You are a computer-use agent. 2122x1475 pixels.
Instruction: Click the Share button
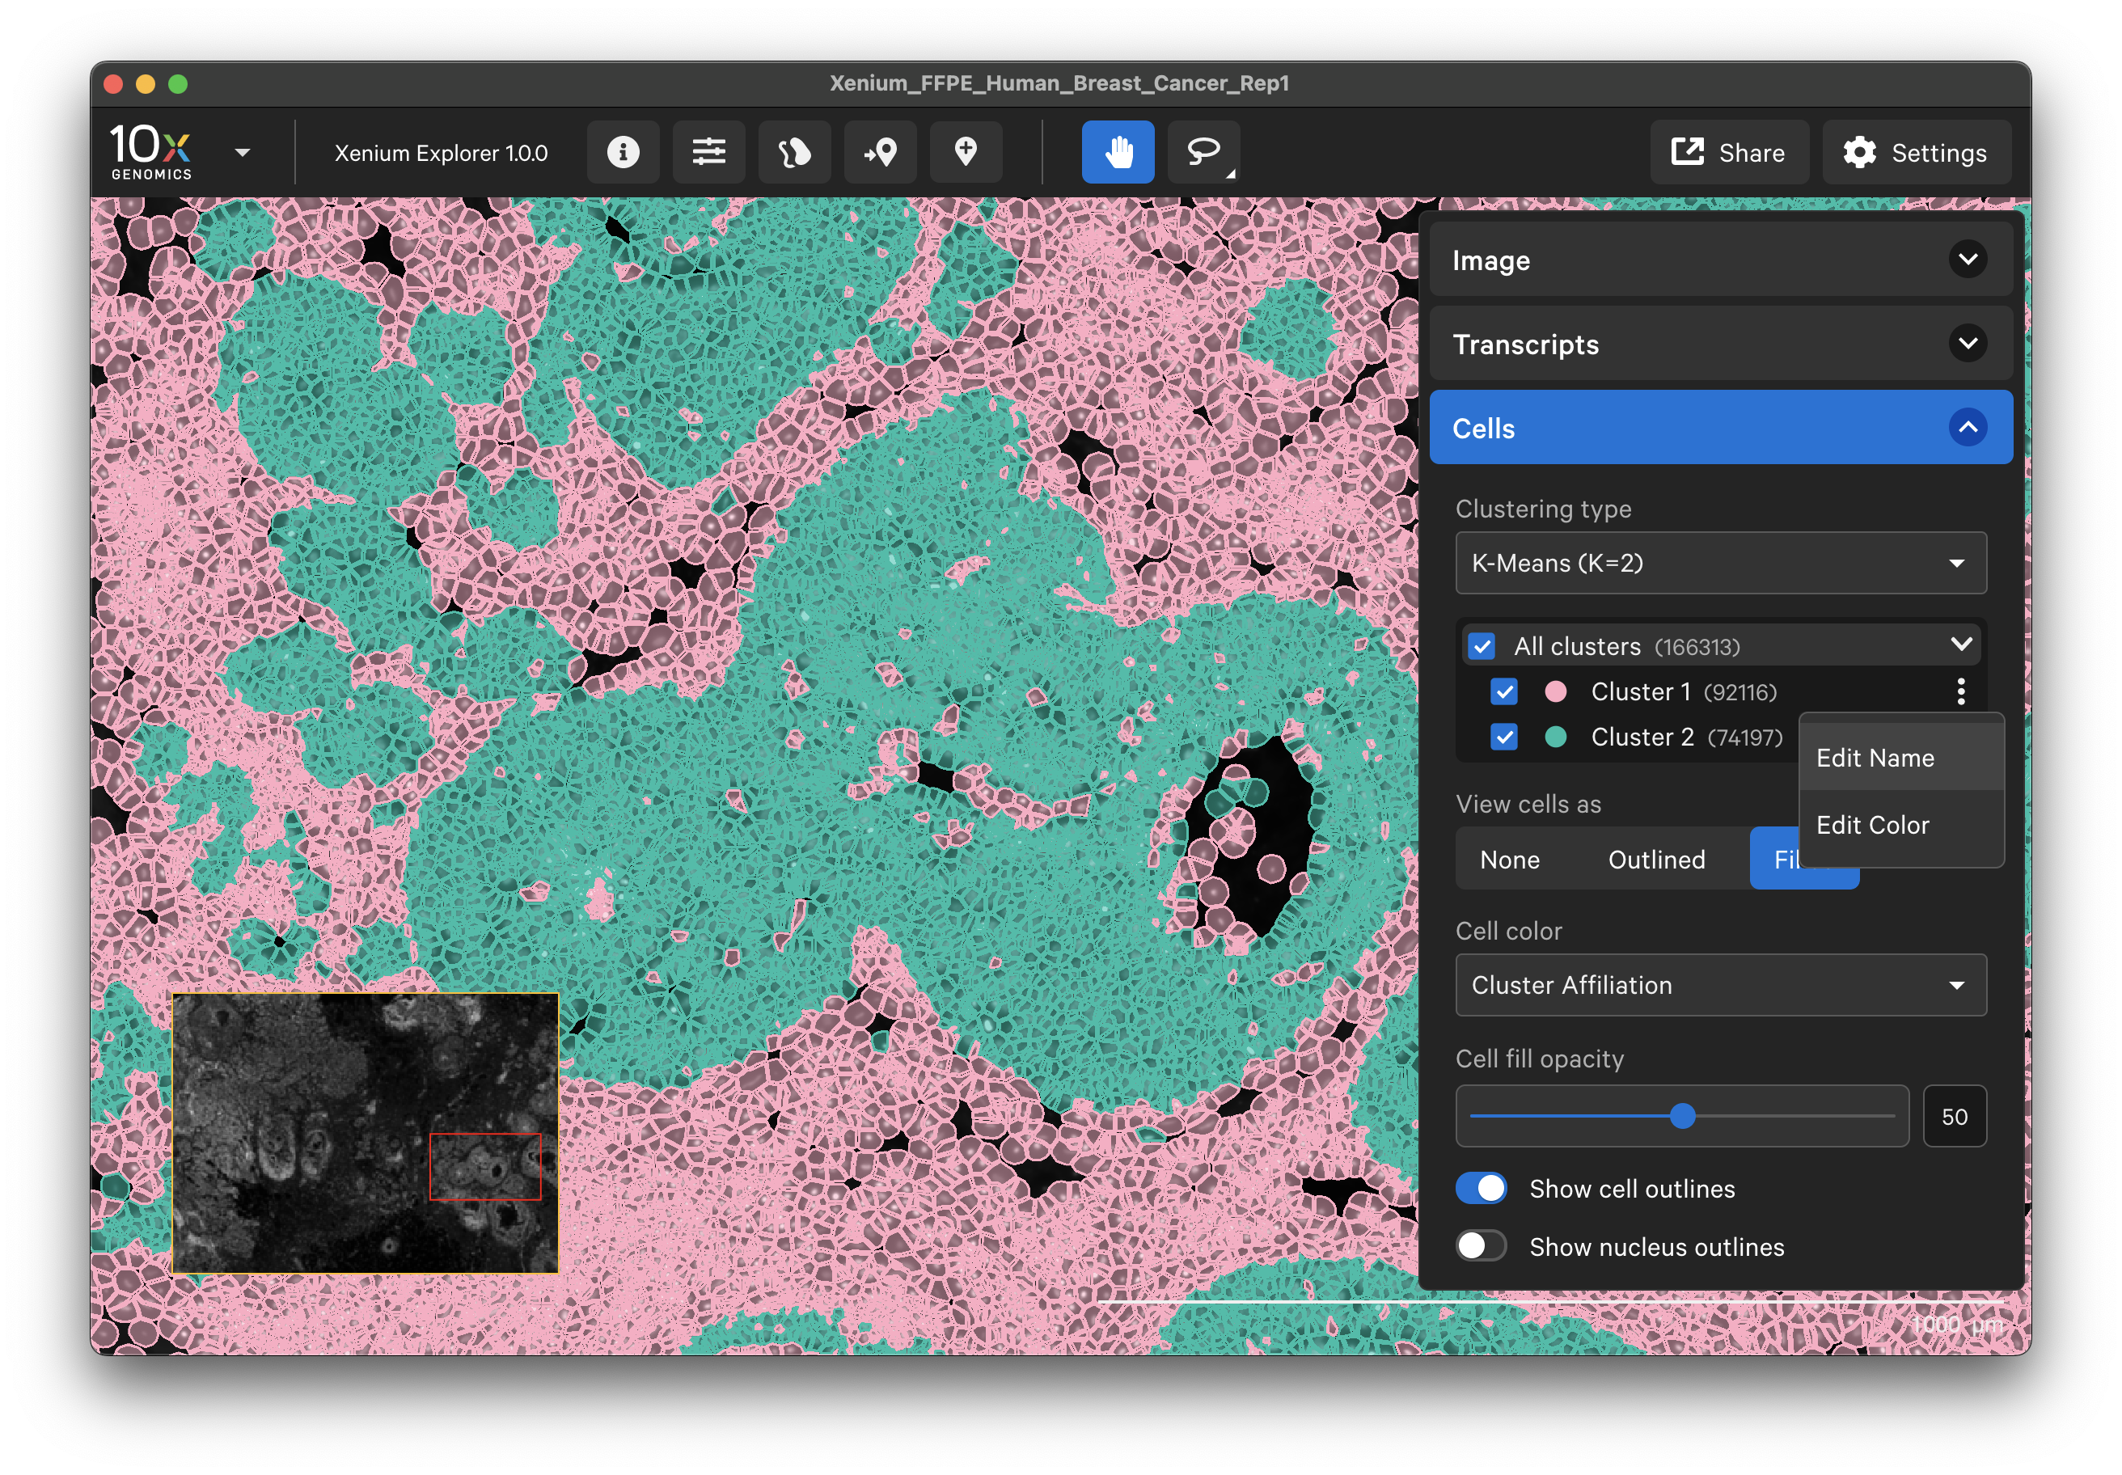[1729, 153]
